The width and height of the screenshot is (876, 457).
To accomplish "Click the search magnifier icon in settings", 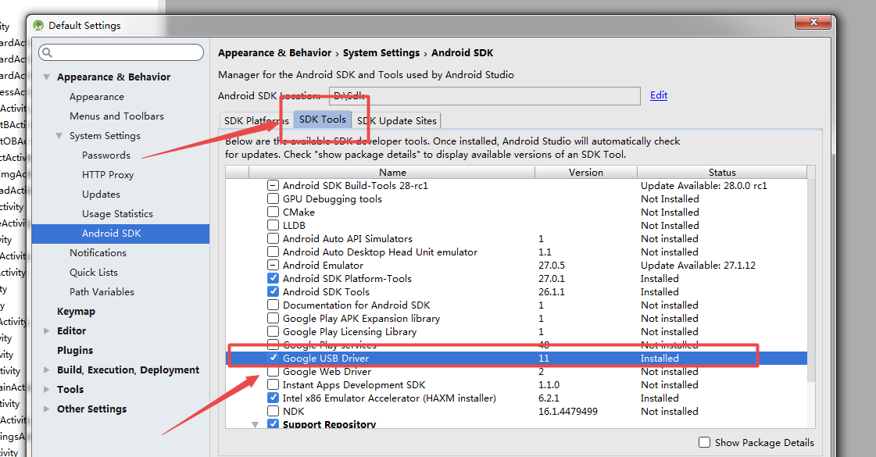I will click(48, 52).
